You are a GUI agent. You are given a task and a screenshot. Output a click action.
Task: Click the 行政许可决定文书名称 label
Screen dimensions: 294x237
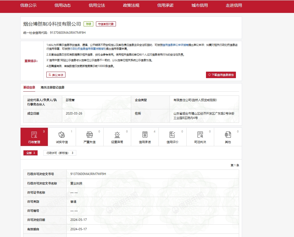pos(42,183)
